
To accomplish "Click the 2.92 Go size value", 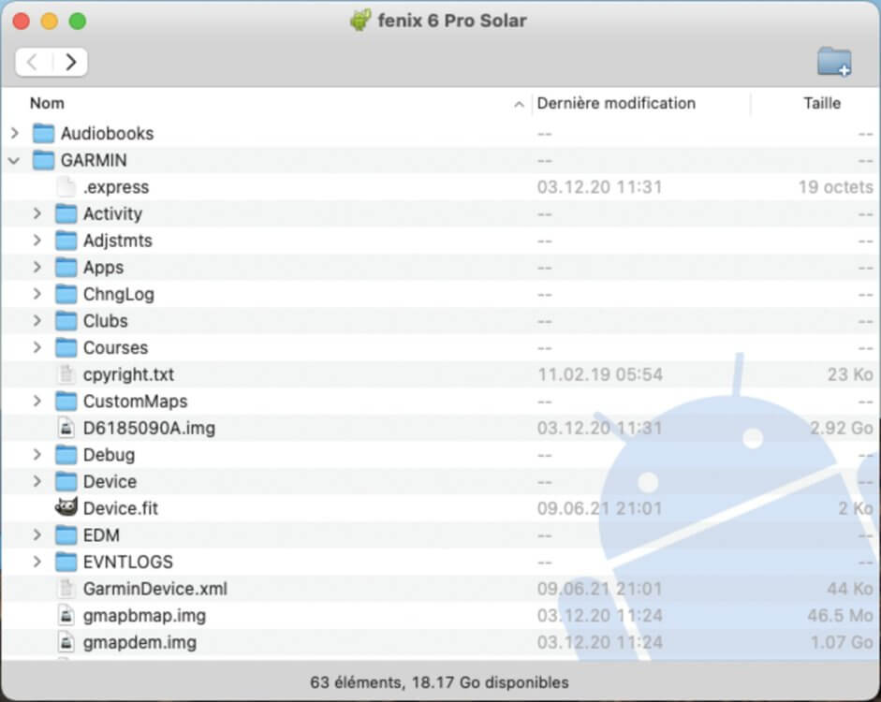I will coord(841,429).
